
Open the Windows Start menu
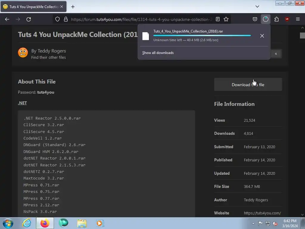click(8, 223)
